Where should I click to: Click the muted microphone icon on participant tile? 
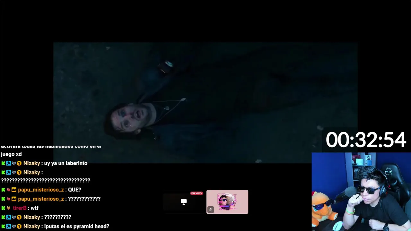pyautogui.click(x=211, y=210)
